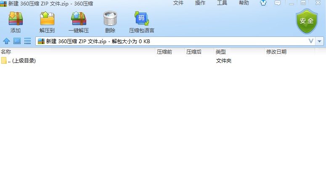The image size is (326, 174).
Task: Click the 删除 (Delete) trash icon
Action: click(110, 18)
